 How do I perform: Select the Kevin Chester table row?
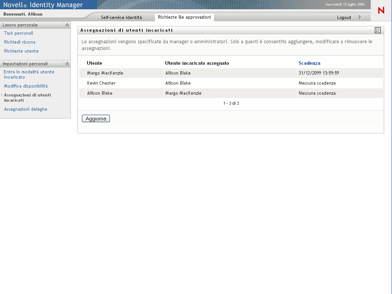(101, 83)
